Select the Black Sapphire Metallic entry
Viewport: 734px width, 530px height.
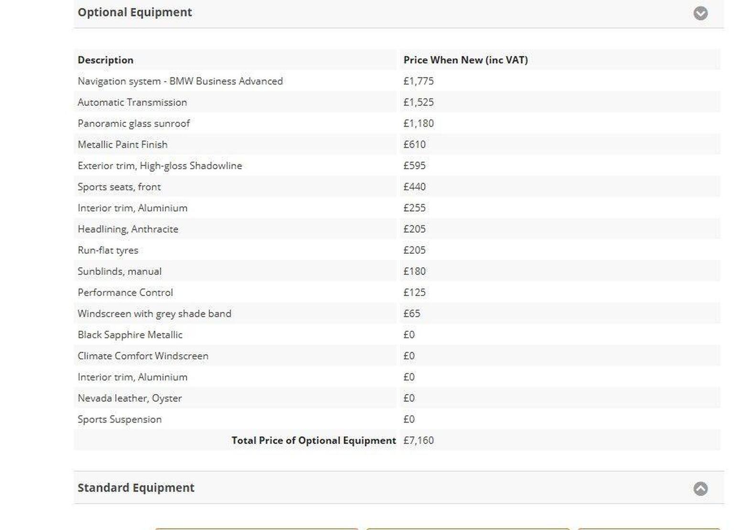pos(130,335)
